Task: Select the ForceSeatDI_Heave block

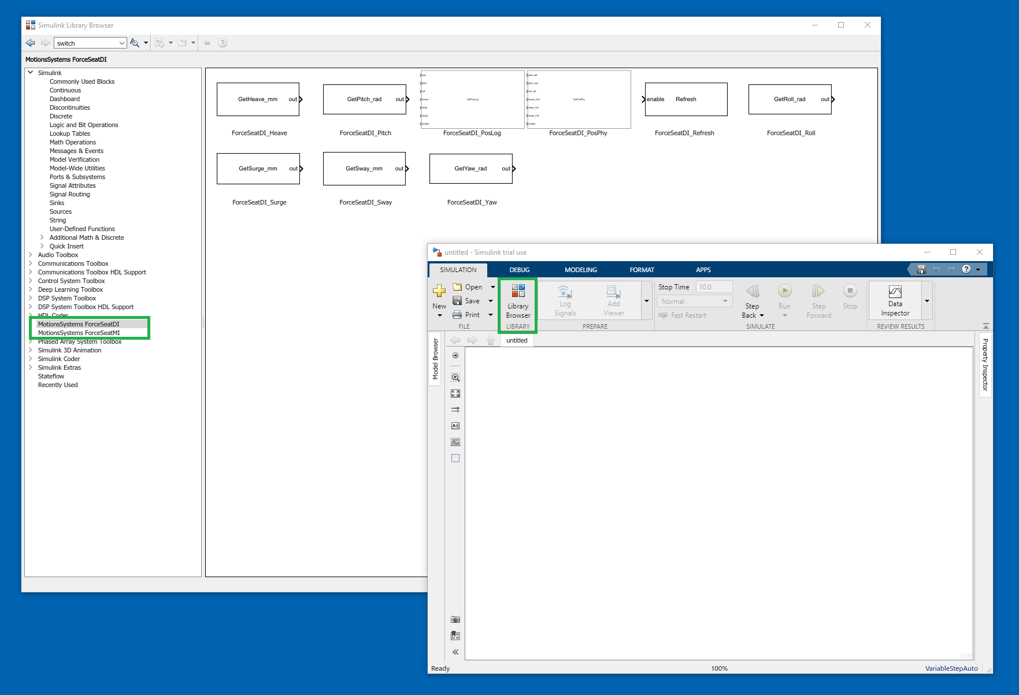Action: pos(258,99)
